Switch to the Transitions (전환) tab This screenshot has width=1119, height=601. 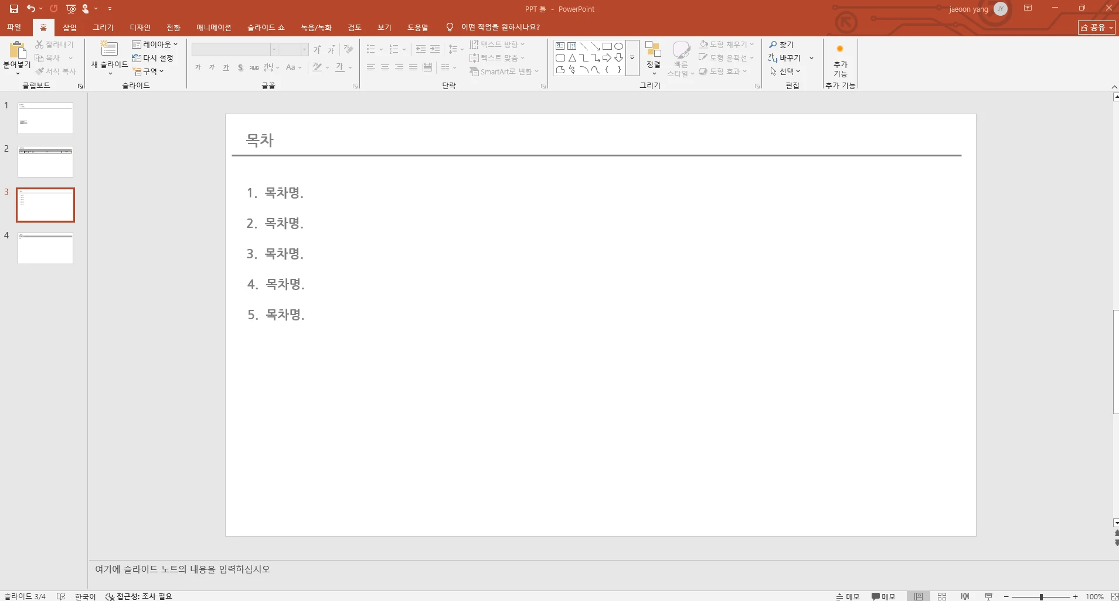174,28
